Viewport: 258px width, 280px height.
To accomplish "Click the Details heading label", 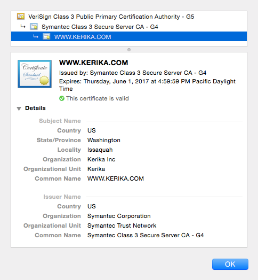I will click(35, 108).
